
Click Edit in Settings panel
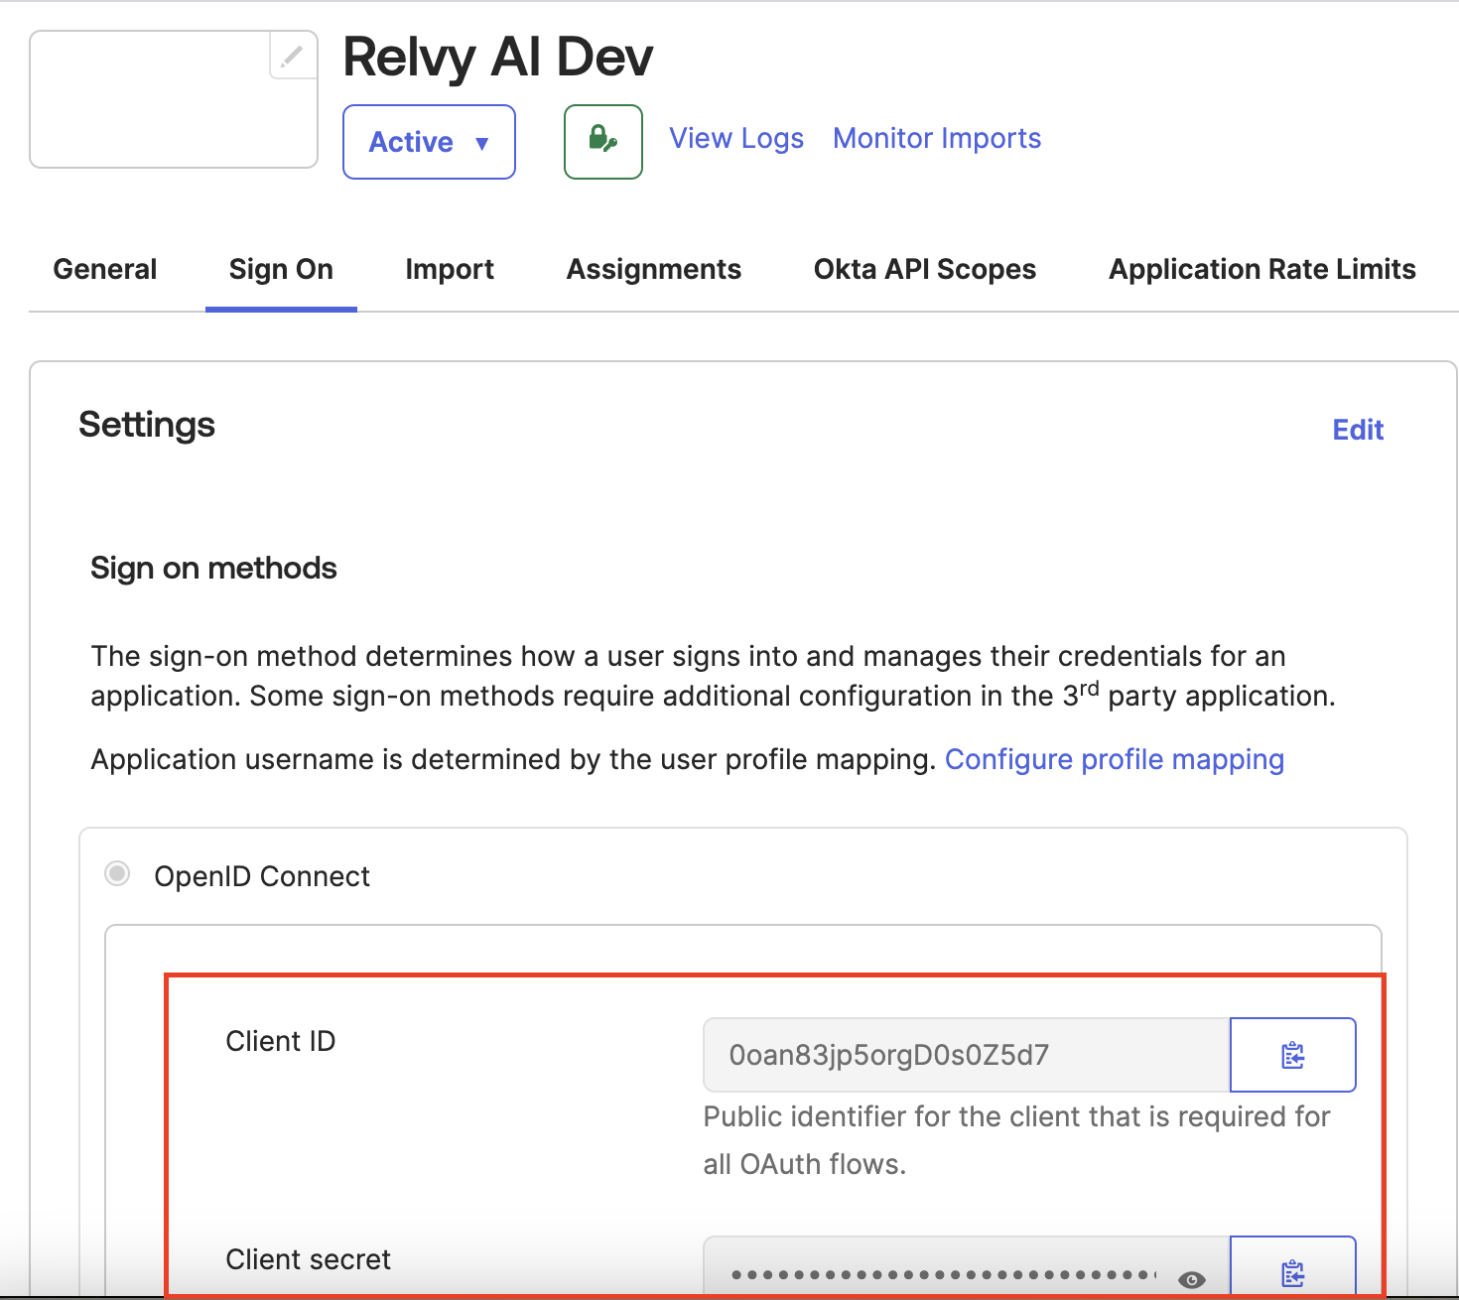pos(1358,430)
